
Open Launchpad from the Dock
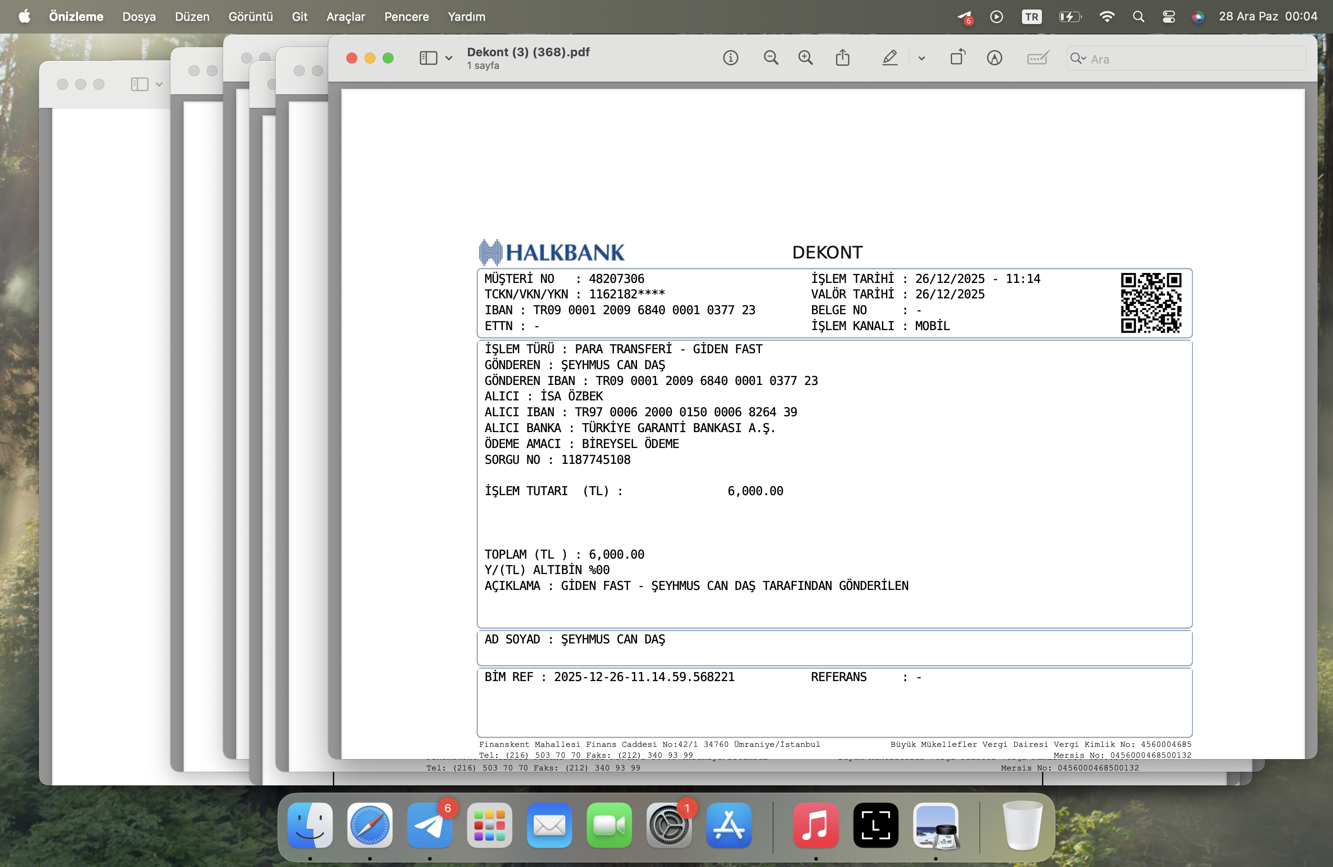pos(490,825)
